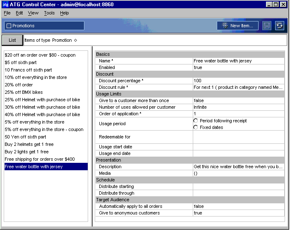Select Fixed dates radio button

tap(196, 127)
